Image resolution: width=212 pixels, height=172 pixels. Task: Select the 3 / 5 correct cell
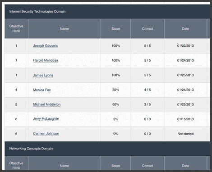point(147,104)
